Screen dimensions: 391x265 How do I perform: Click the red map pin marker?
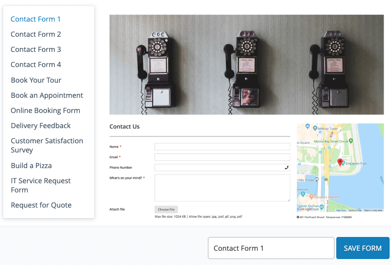click(340, 162)
